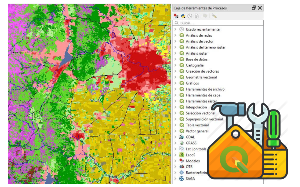Click QGIS icon beside Análisis de redes
The image size is (300, 187).
(182, 35)
